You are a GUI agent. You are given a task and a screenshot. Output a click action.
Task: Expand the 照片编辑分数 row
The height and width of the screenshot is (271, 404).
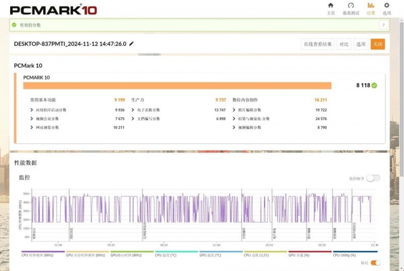234,110
